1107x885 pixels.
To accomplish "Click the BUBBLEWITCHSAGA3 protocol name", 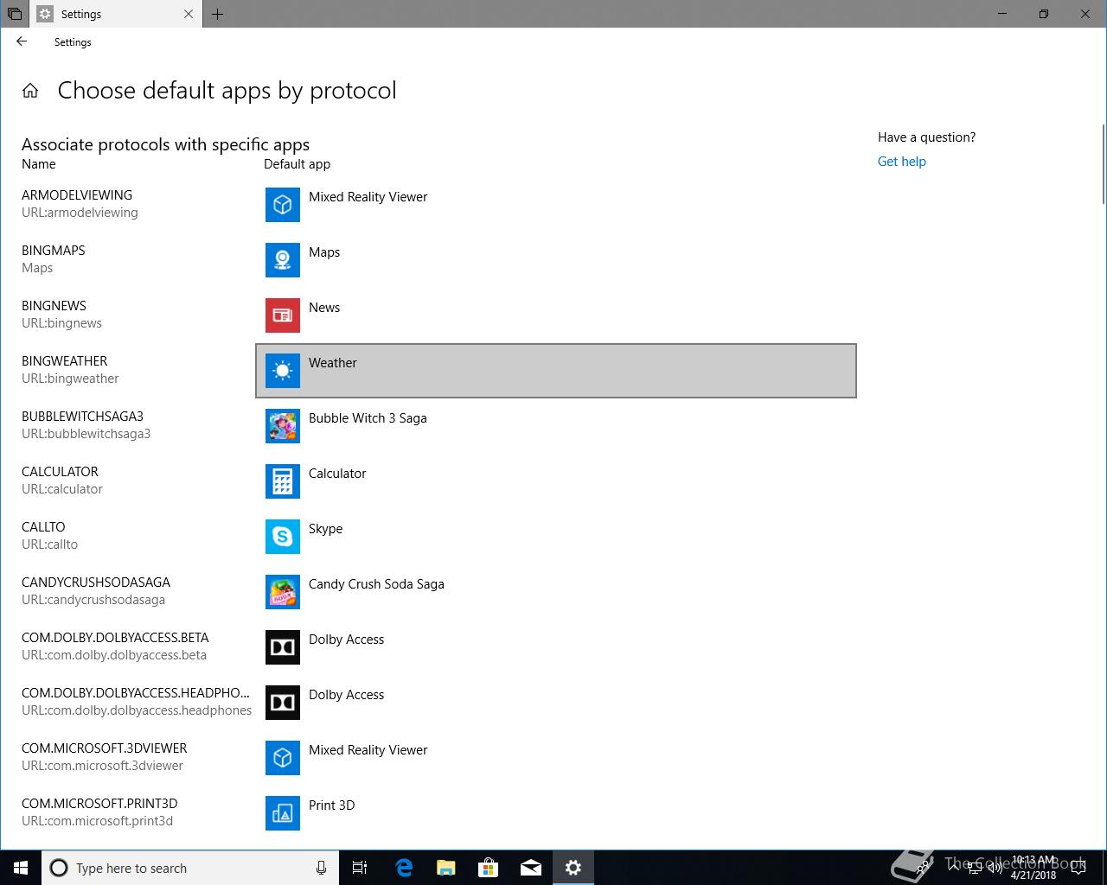I will 82,417.
